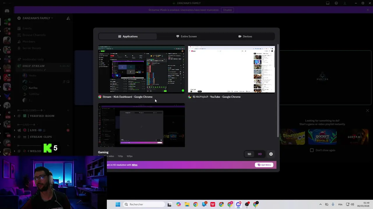Click the KuriTox stream tile
This screenshot has width=373, height=209.
pyautogui.click(x=322, y=78)
